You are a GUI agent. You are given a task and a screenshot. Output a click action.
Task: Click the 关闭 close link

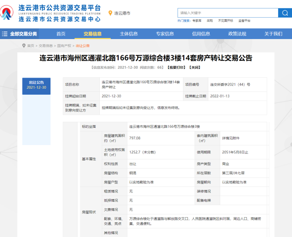pos(195,67)
